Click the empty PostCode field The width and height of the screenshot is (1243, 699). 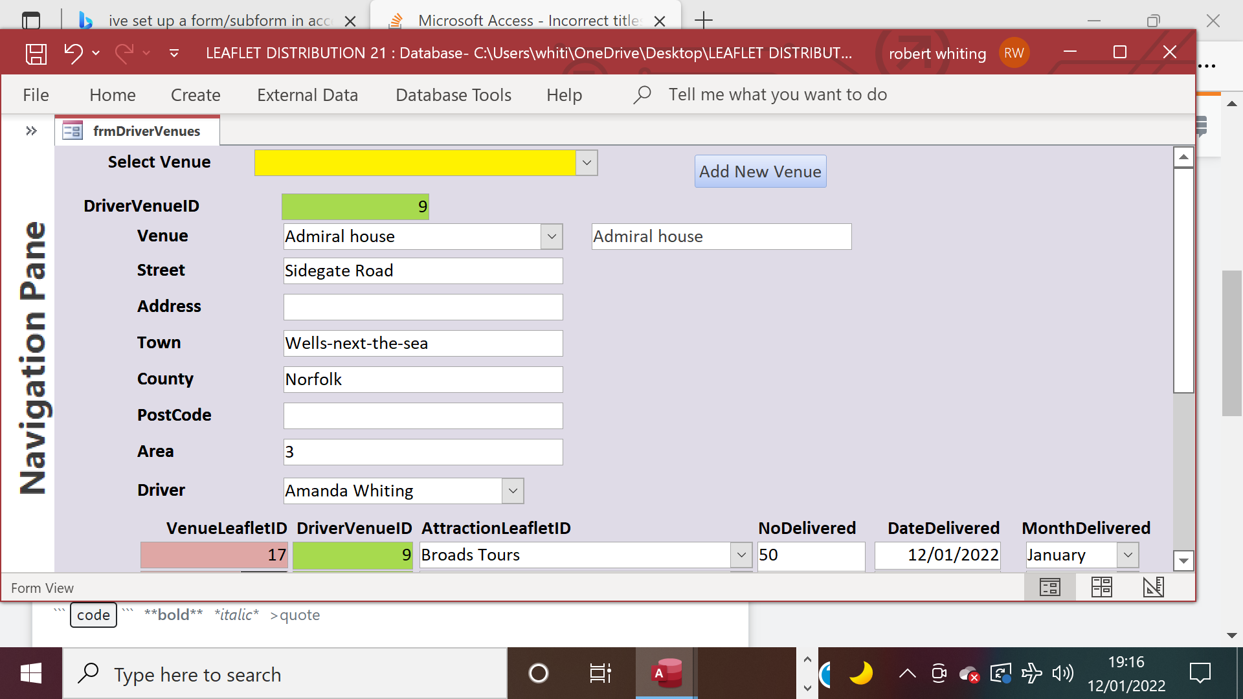click(423, 416)
